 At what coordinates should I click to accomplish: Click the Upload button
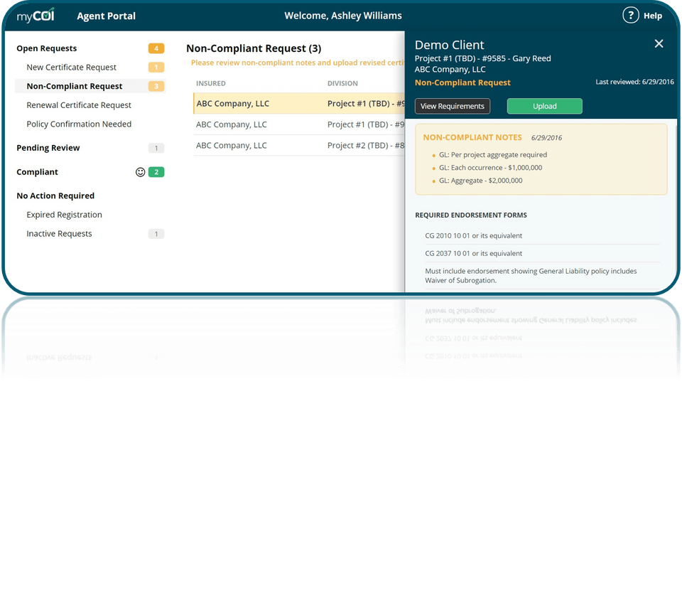(x=544, y=105)
